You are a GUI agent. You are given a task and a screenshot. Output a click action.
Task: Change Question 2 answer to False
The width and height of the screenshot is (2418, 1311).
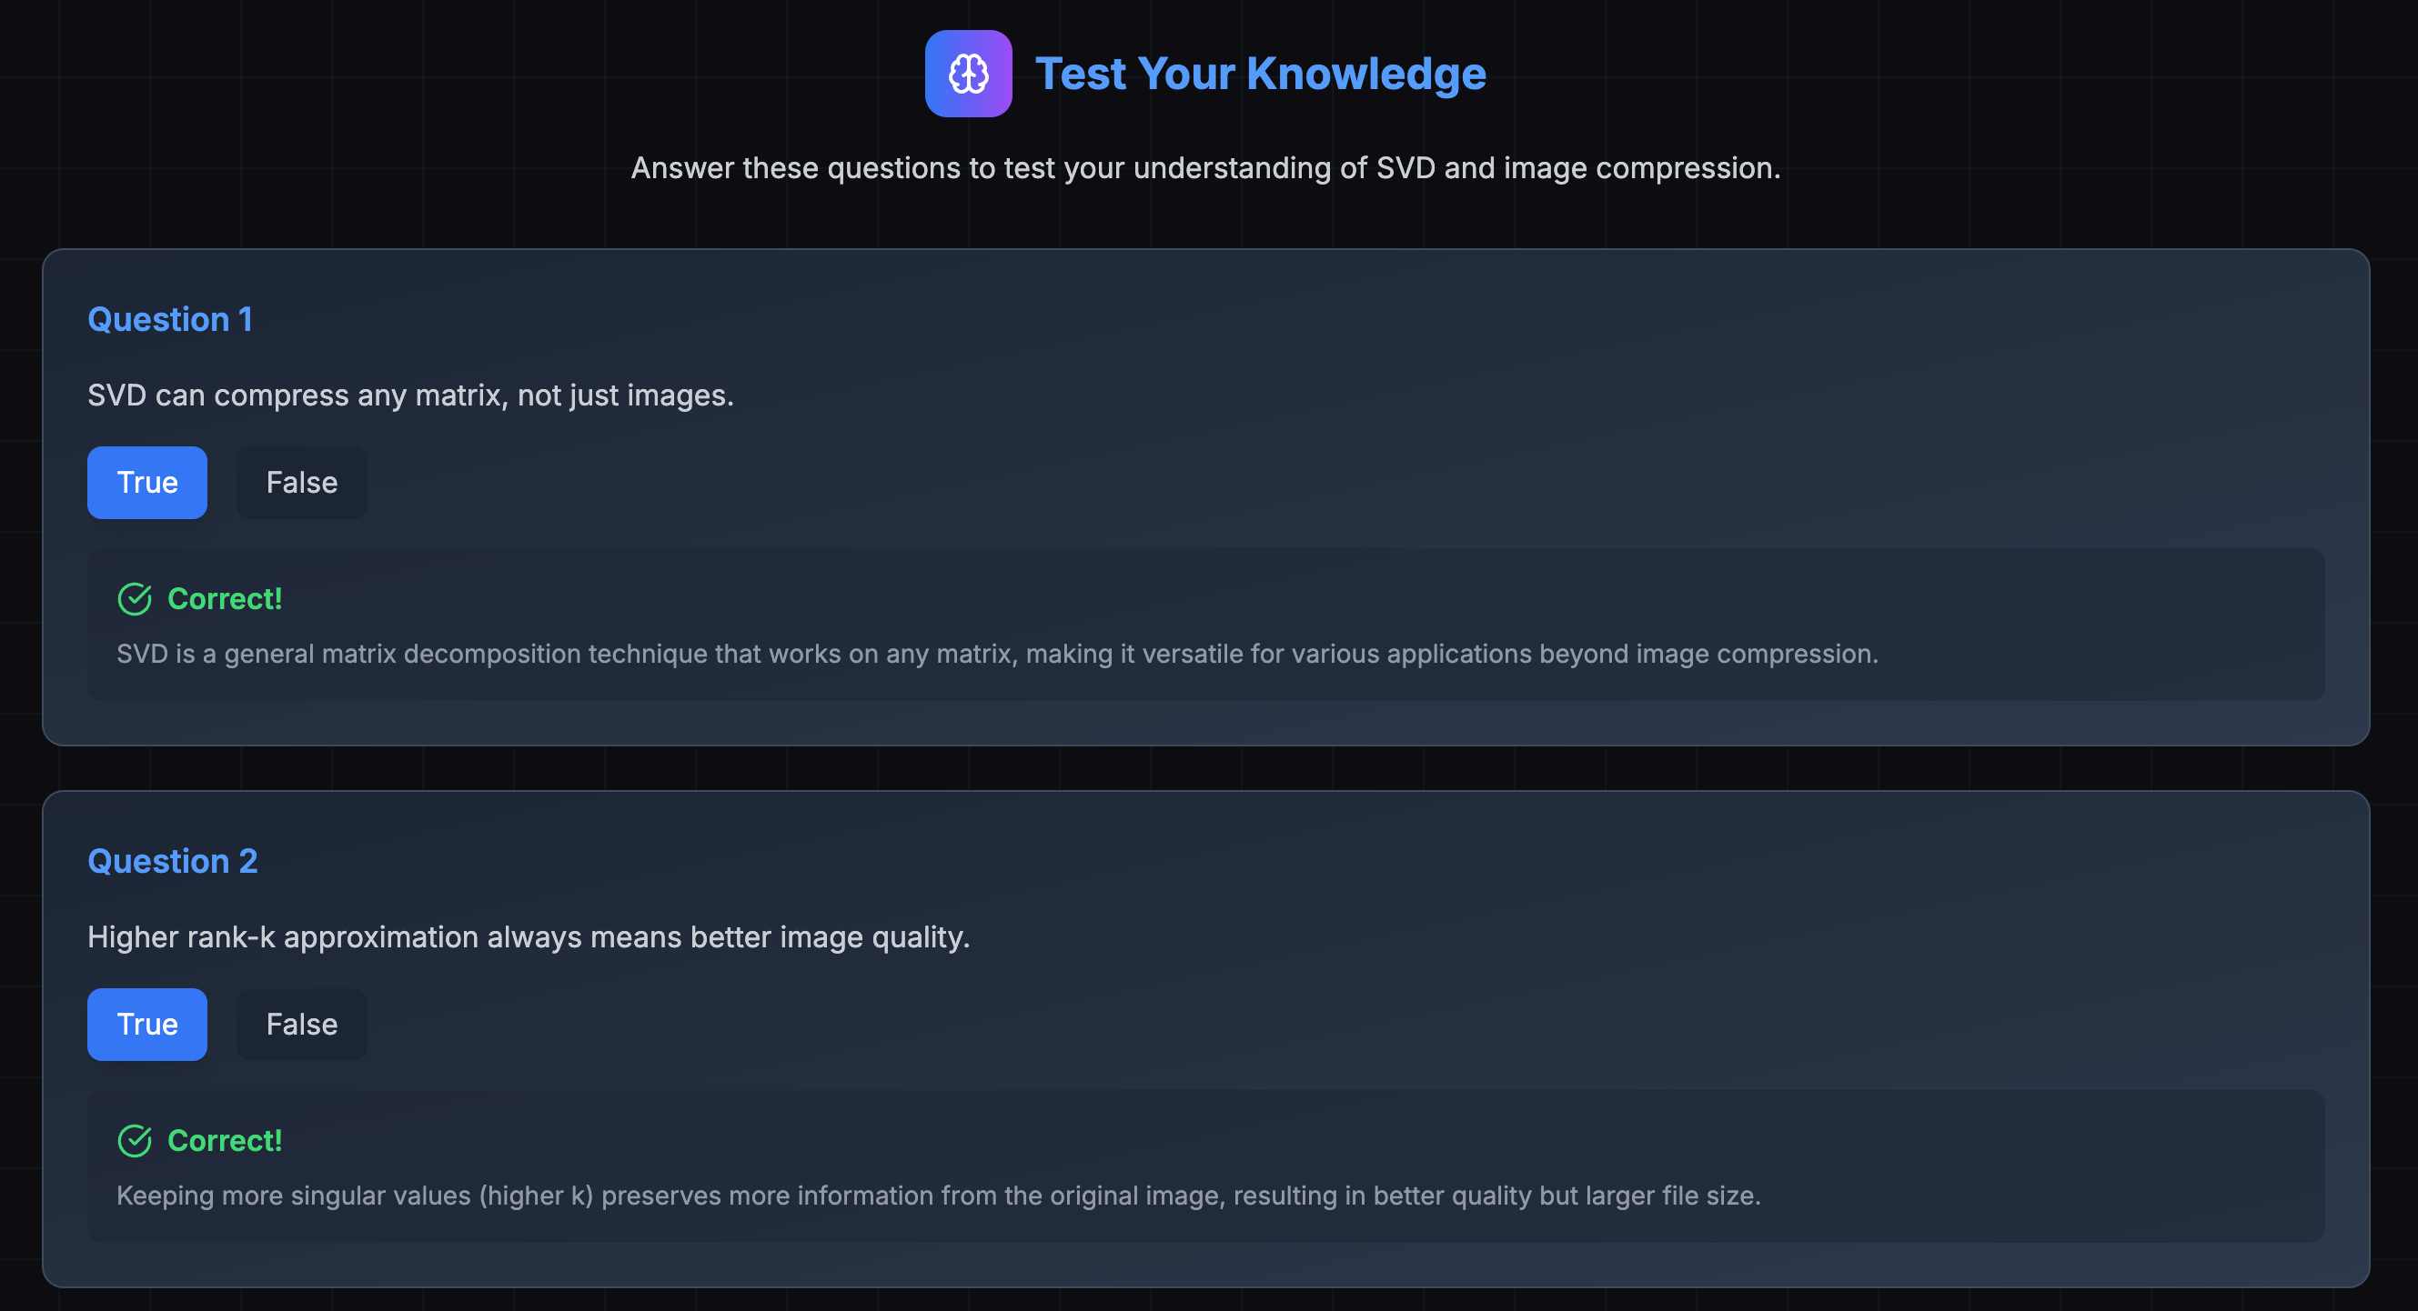point(301,1024)
